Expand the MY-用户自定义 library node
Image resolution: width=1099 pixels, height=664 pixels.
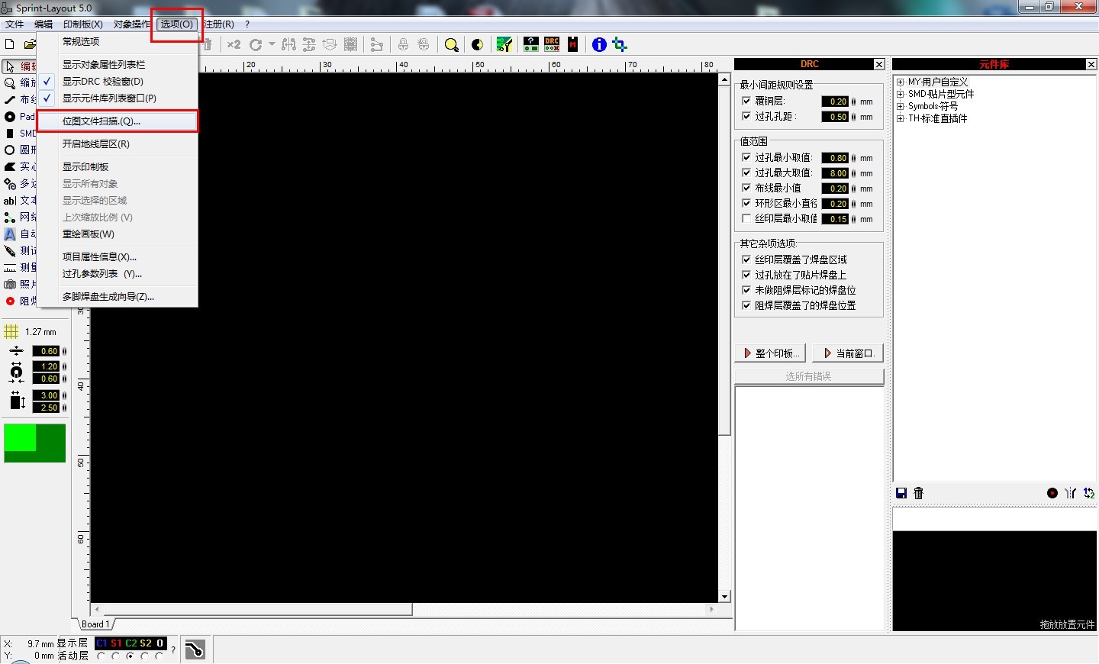tap(901, 82)
